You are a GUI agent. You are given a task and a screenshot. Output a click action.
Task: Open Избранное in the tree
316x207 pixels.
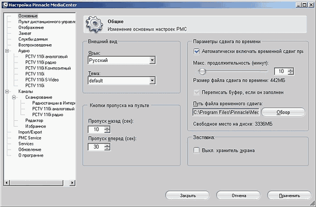36,127
